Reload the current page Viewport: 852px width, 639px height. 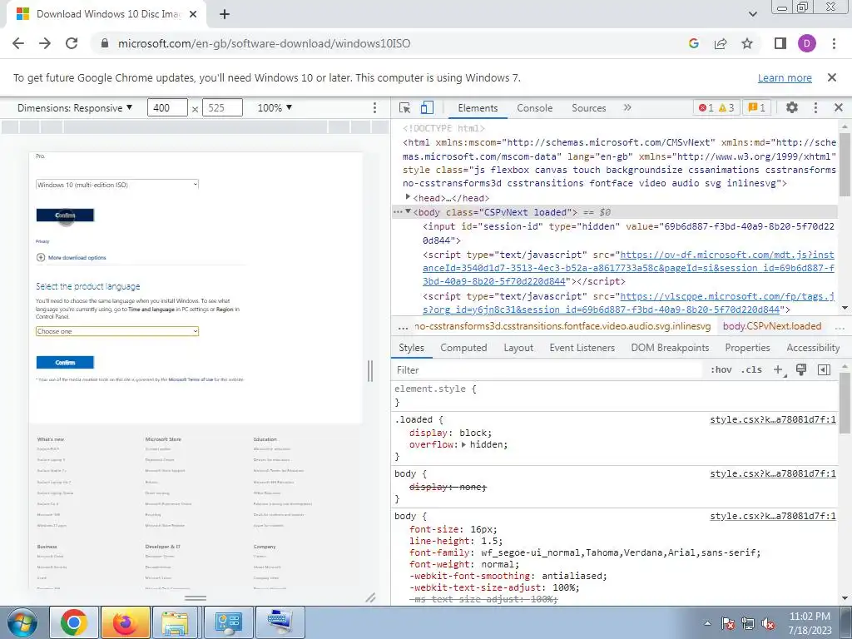(72, 43)
